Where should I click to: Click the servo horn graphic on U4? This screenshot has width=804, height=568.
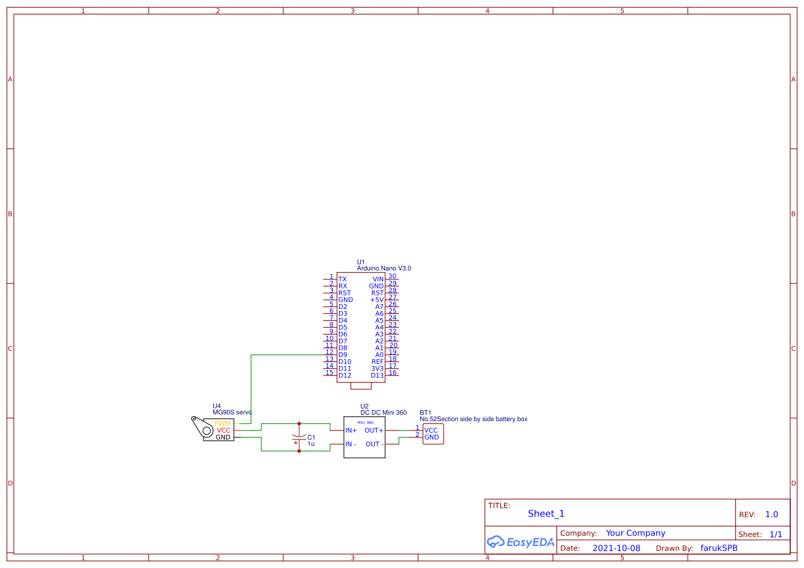[200, 427]
